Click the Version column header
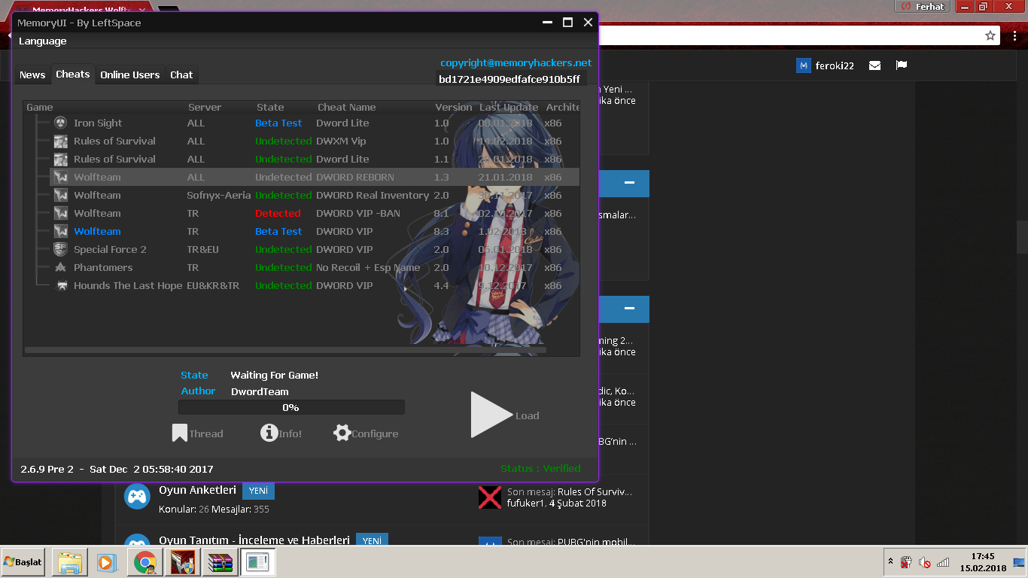This screenshot has width=1028, height=578. (453, 107)
